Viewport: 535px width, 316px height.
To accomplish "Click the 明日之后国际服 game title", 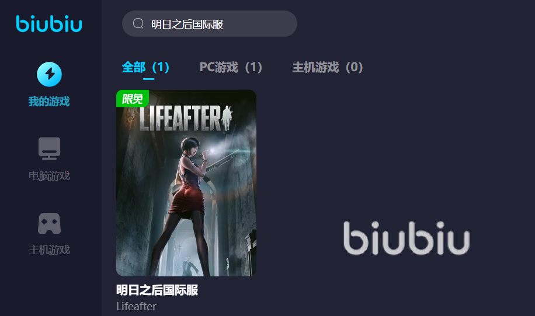I will point(157,290).
